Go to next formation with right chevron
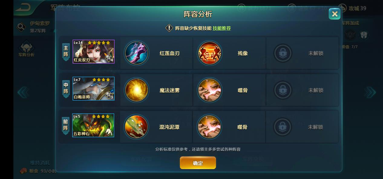The width and height of the screenshot is (383, 179). (x=370, y=92)
